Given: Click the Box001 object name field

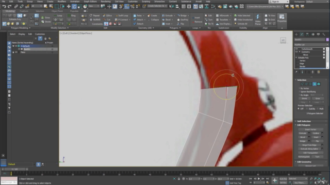Looking at the screenshot, I should pos(309,40).
